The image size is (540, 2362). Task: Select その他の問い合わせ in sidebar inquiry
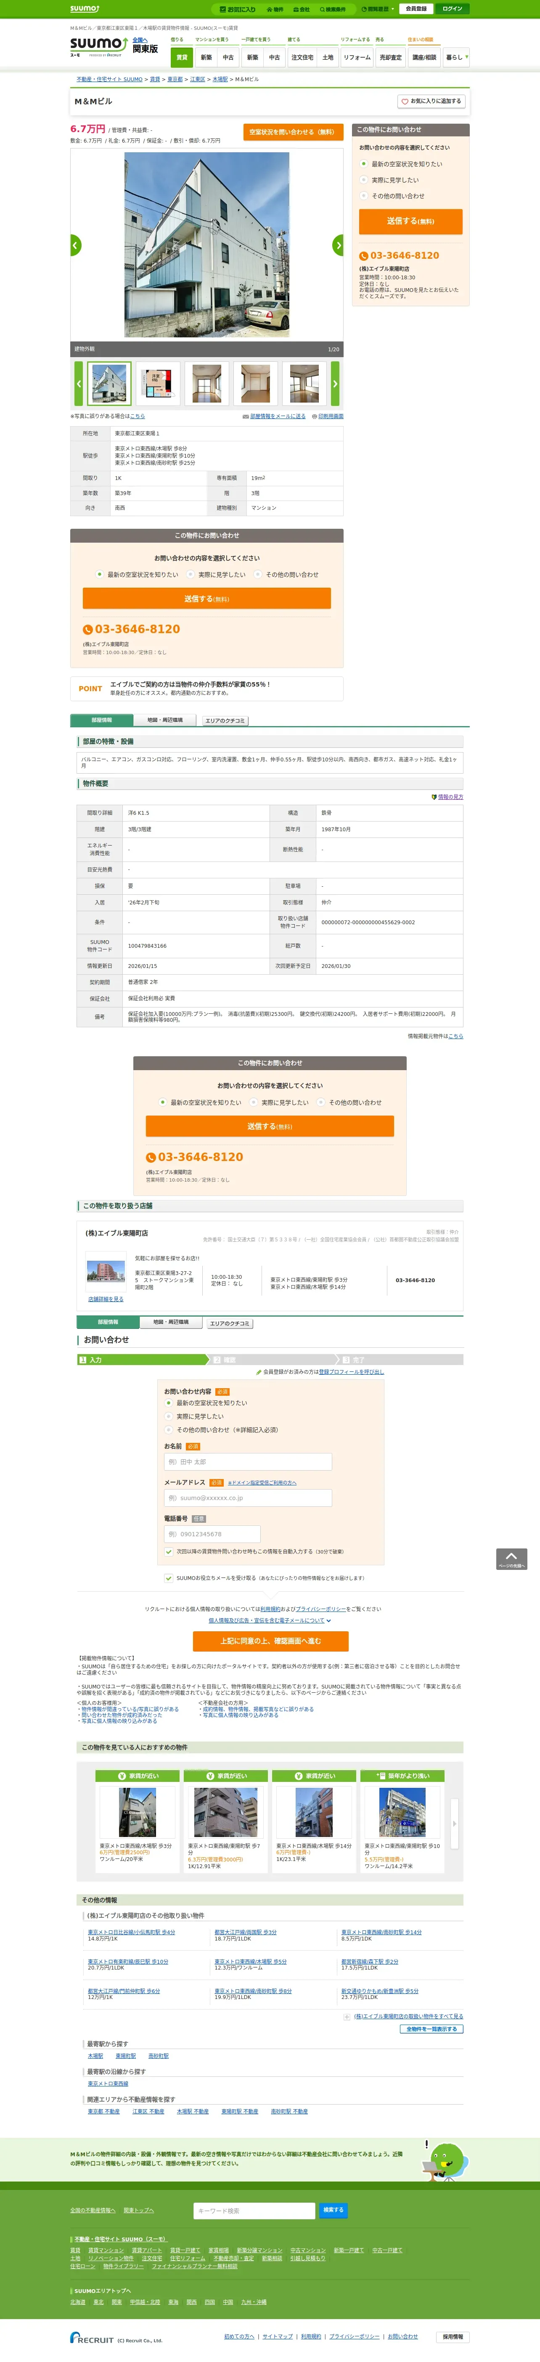(364, 195)
